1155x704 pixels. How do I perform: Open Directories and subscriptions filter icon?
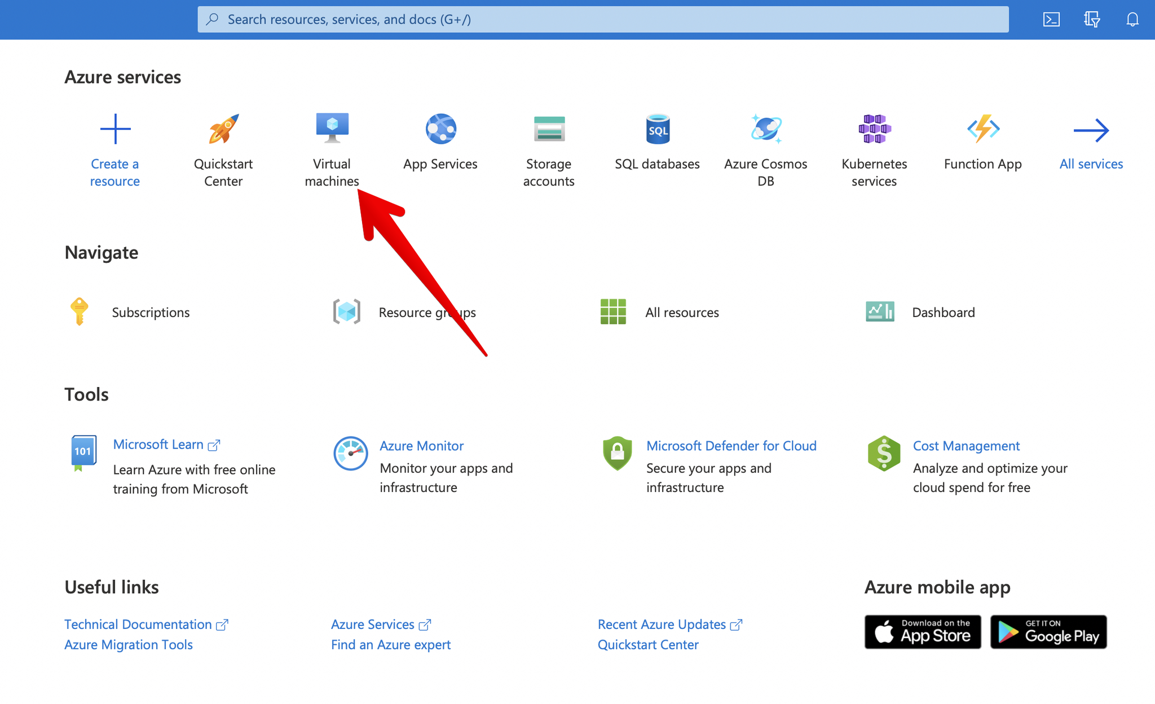coord(1092,20)
